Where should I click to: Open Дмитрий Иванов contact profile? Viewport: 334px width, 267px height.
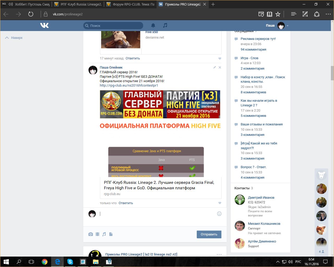(x=261, y=198)
